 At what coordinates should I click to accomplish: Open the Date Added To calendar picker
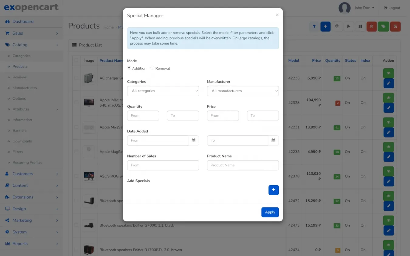(x=273, y=141)
